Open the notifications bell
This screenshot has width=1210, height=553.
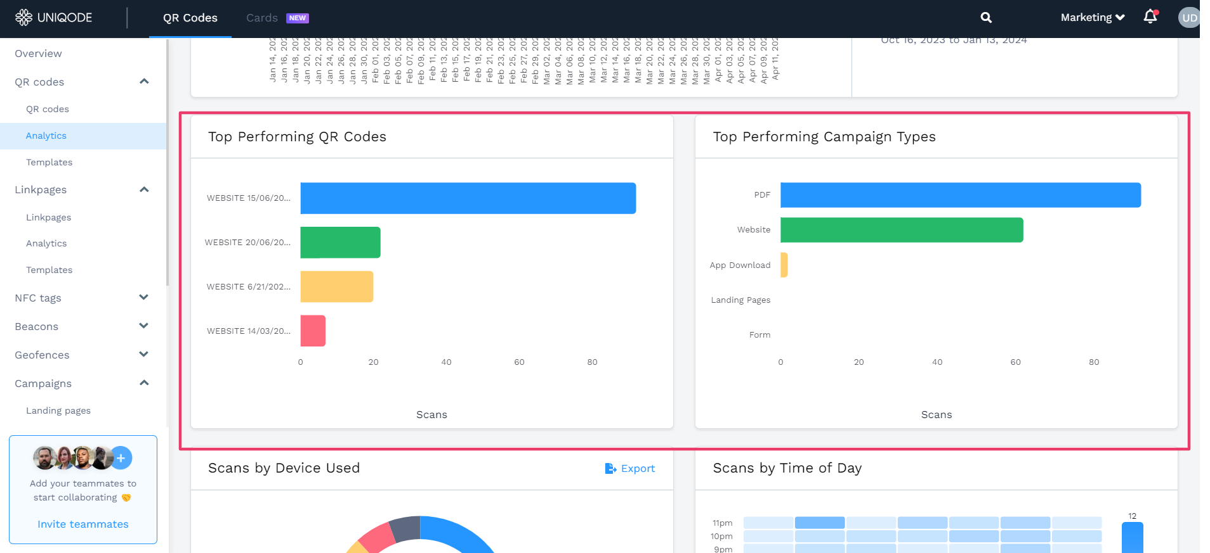click(1150, 17)
